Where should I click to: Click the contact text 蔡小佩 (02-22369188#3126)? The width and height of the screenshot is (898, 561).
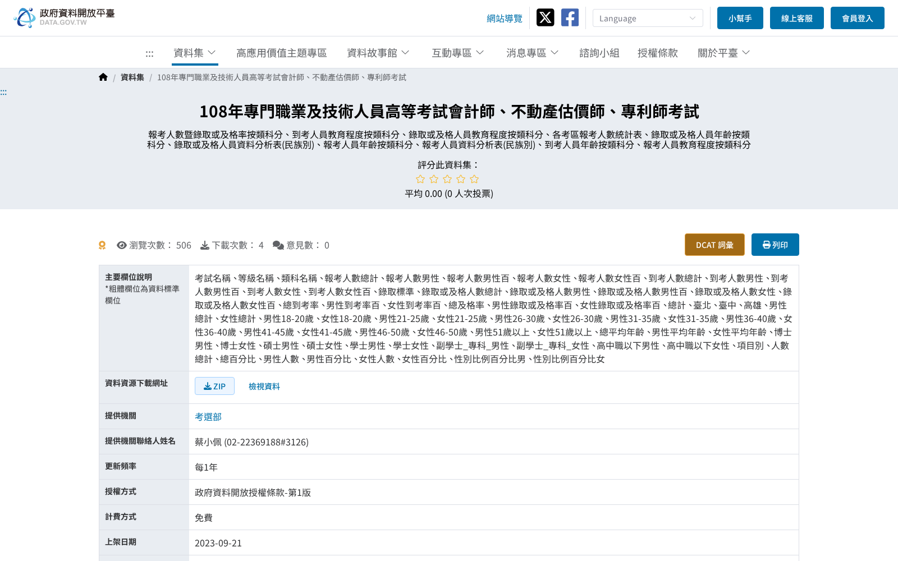(x=251, y=442)
